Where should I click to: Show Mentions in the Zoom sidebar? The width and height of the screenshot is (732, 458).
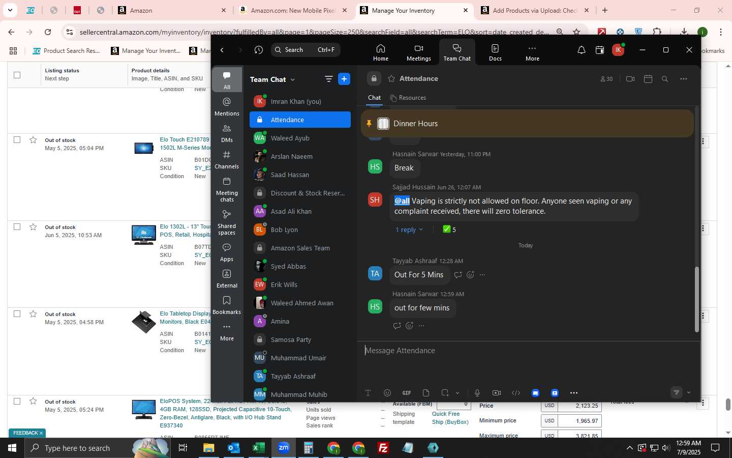(227, 107)
